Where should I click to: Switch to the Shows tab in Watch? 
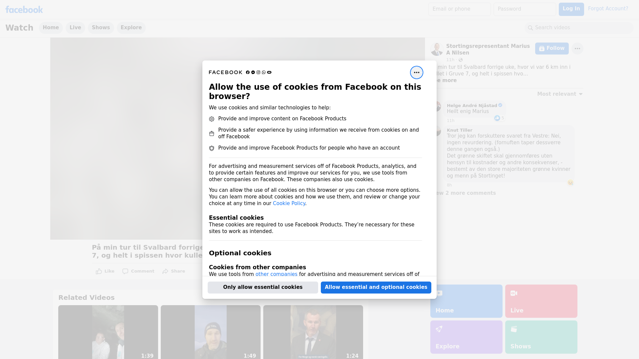tap(101, 28)
